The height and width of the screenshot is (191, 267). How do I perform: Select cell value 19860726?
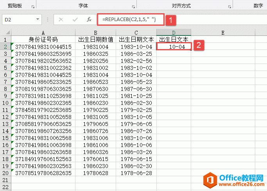(x=95, y=131)
